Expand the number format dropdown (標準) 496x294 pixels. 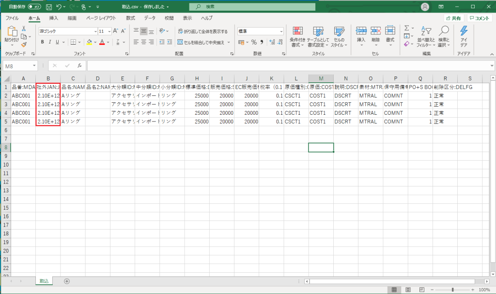click(x=281, y=31)
